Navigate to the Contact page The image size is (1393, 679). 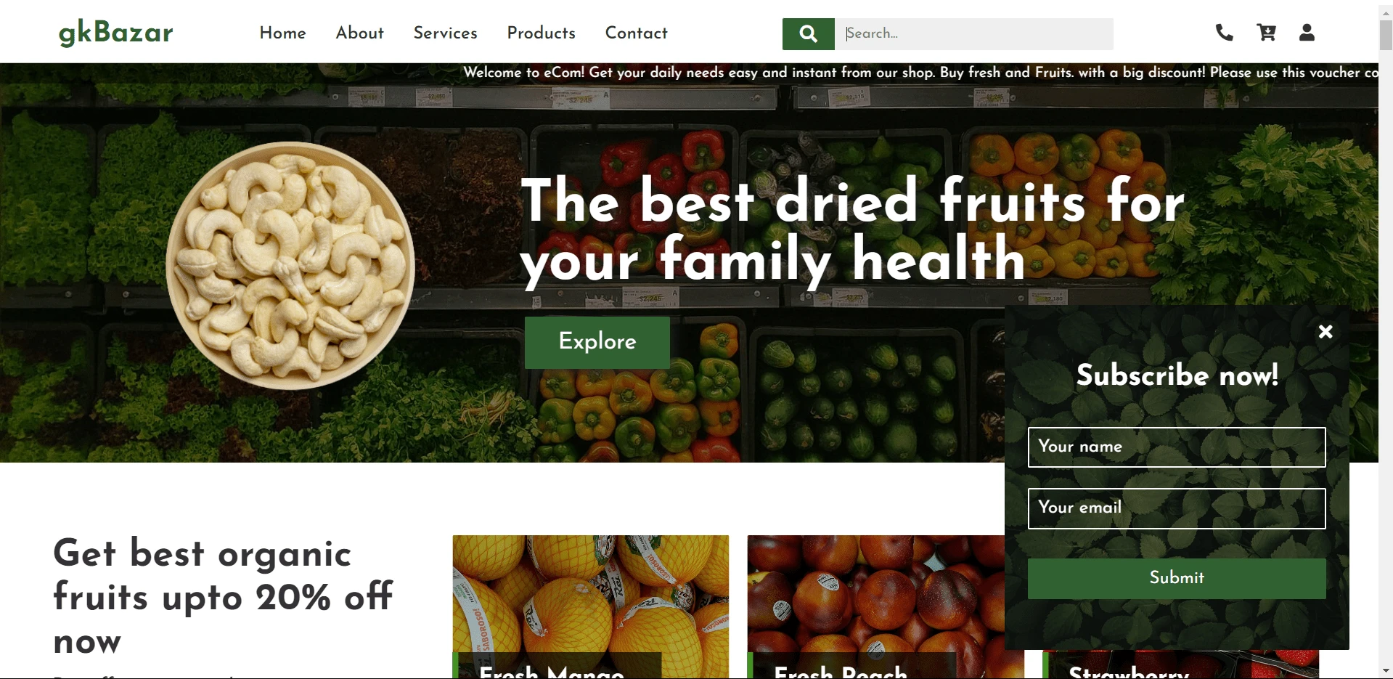click(636, 33)
